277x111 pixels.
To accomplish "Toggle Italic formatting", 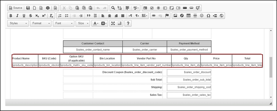I will [x=17, y=16].
